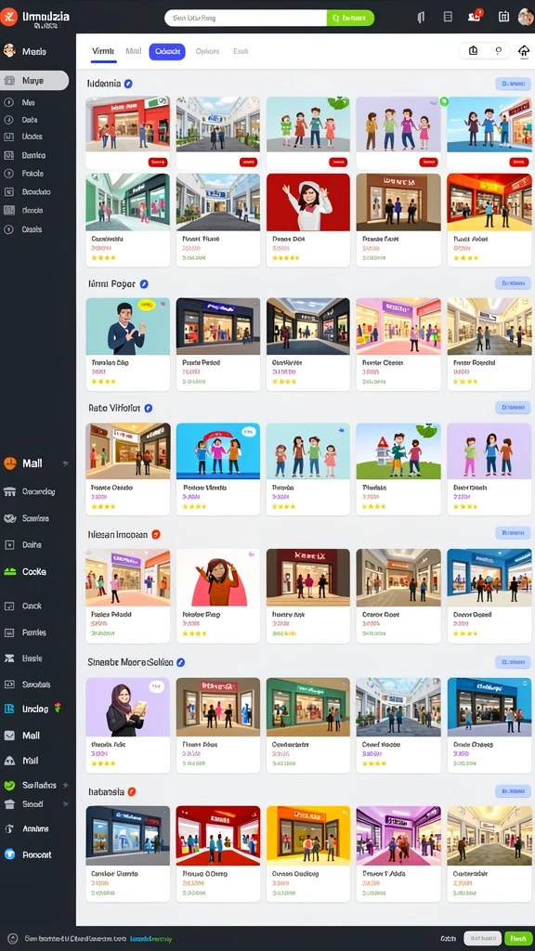Open the calendar icon in the top header

[503, 17]
